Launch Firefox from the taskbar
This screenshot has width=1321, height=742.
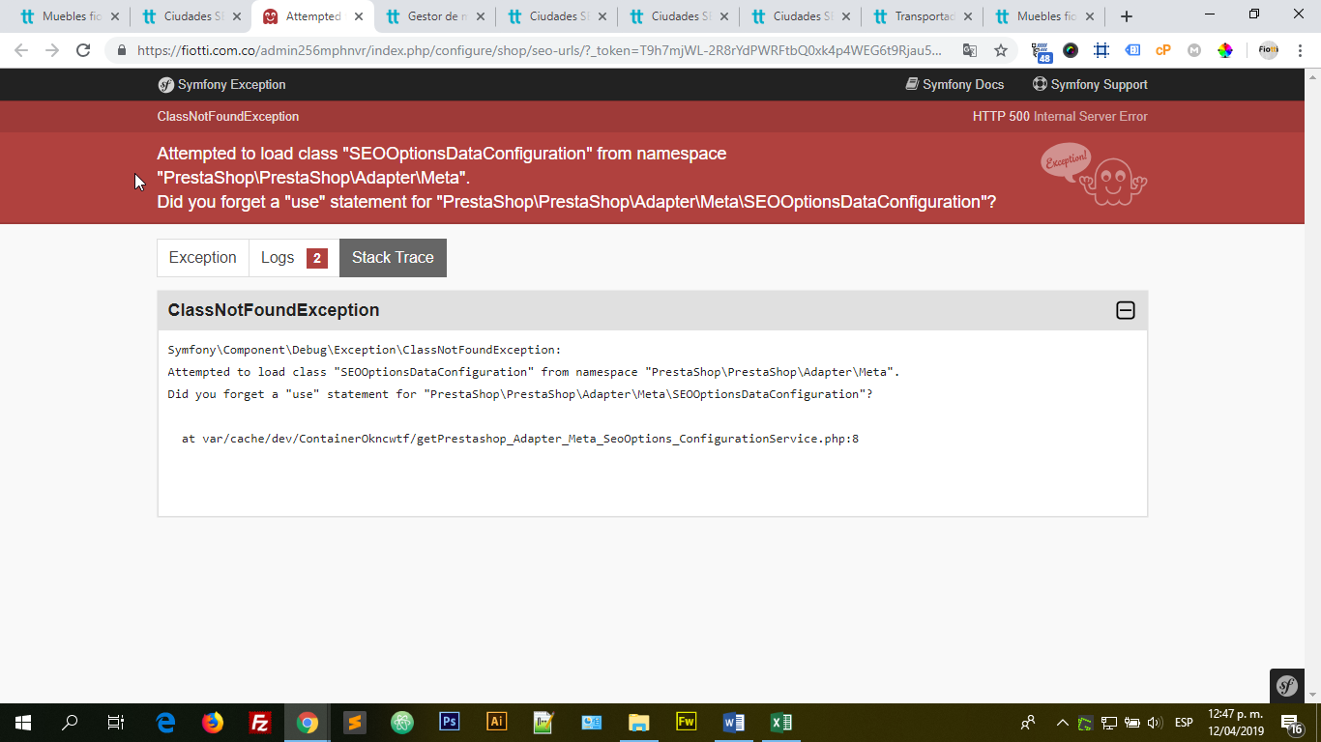[x=213, y=723]
